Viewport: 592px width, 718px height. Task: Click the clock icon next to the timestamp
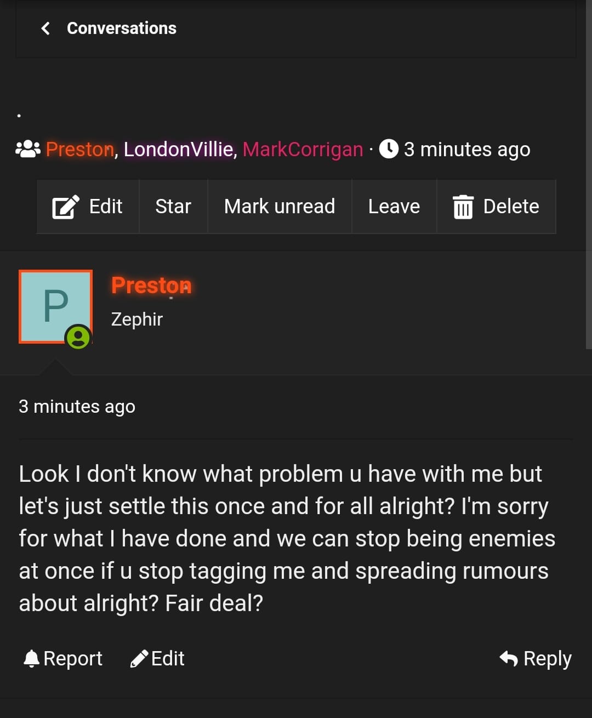click(x=389, y=149)
